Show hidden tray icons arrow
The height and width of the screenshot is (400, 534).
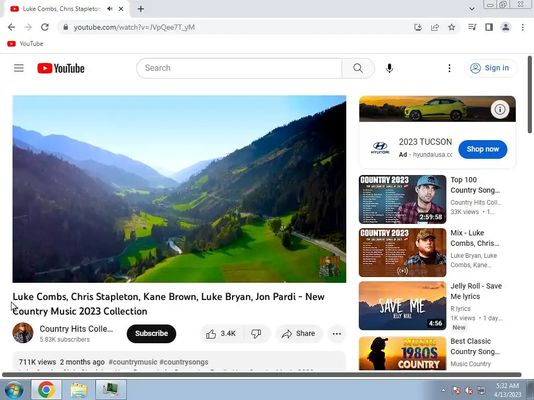tap(443, 390)
